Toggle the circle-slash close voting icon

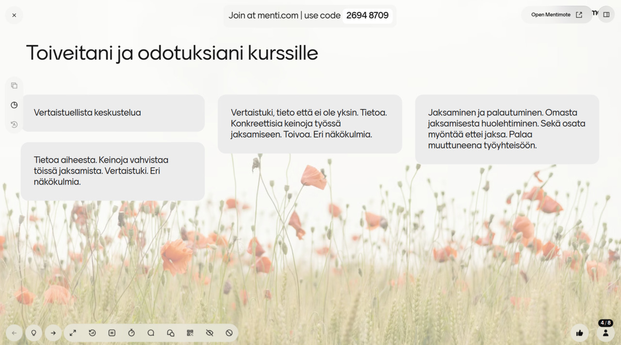click(x=229, y=333)
